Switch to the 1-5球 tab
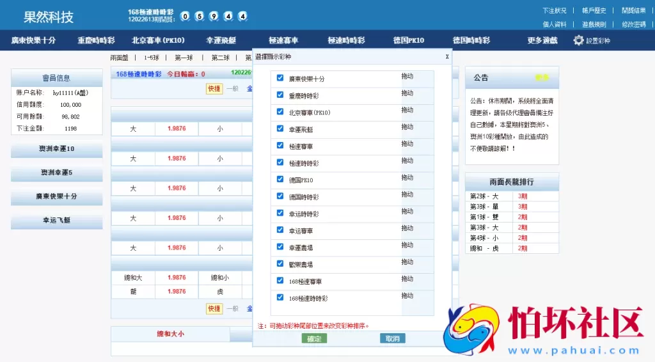Image resolution: width=655 pixels, height=362 pixels. [x=151, y=58]
